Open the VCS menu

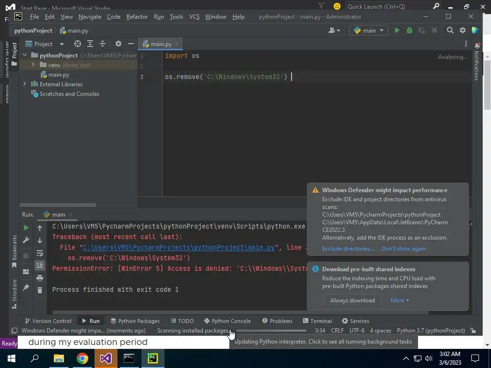tap(194, 17)
